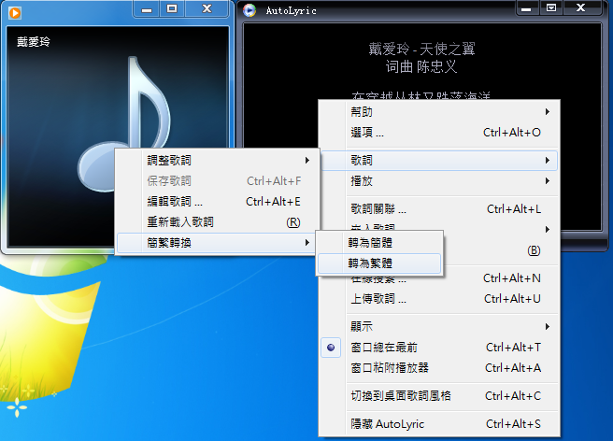Close the AutoLyric window
The height and width of the screenshot is (441, 613).
pyautogui.click(x=581, y=8)
